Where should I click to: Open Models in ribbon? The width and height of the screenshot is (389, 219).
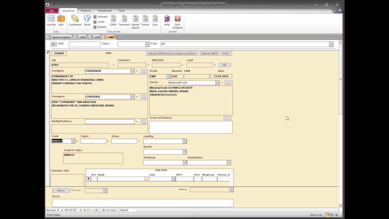[100, 27]
